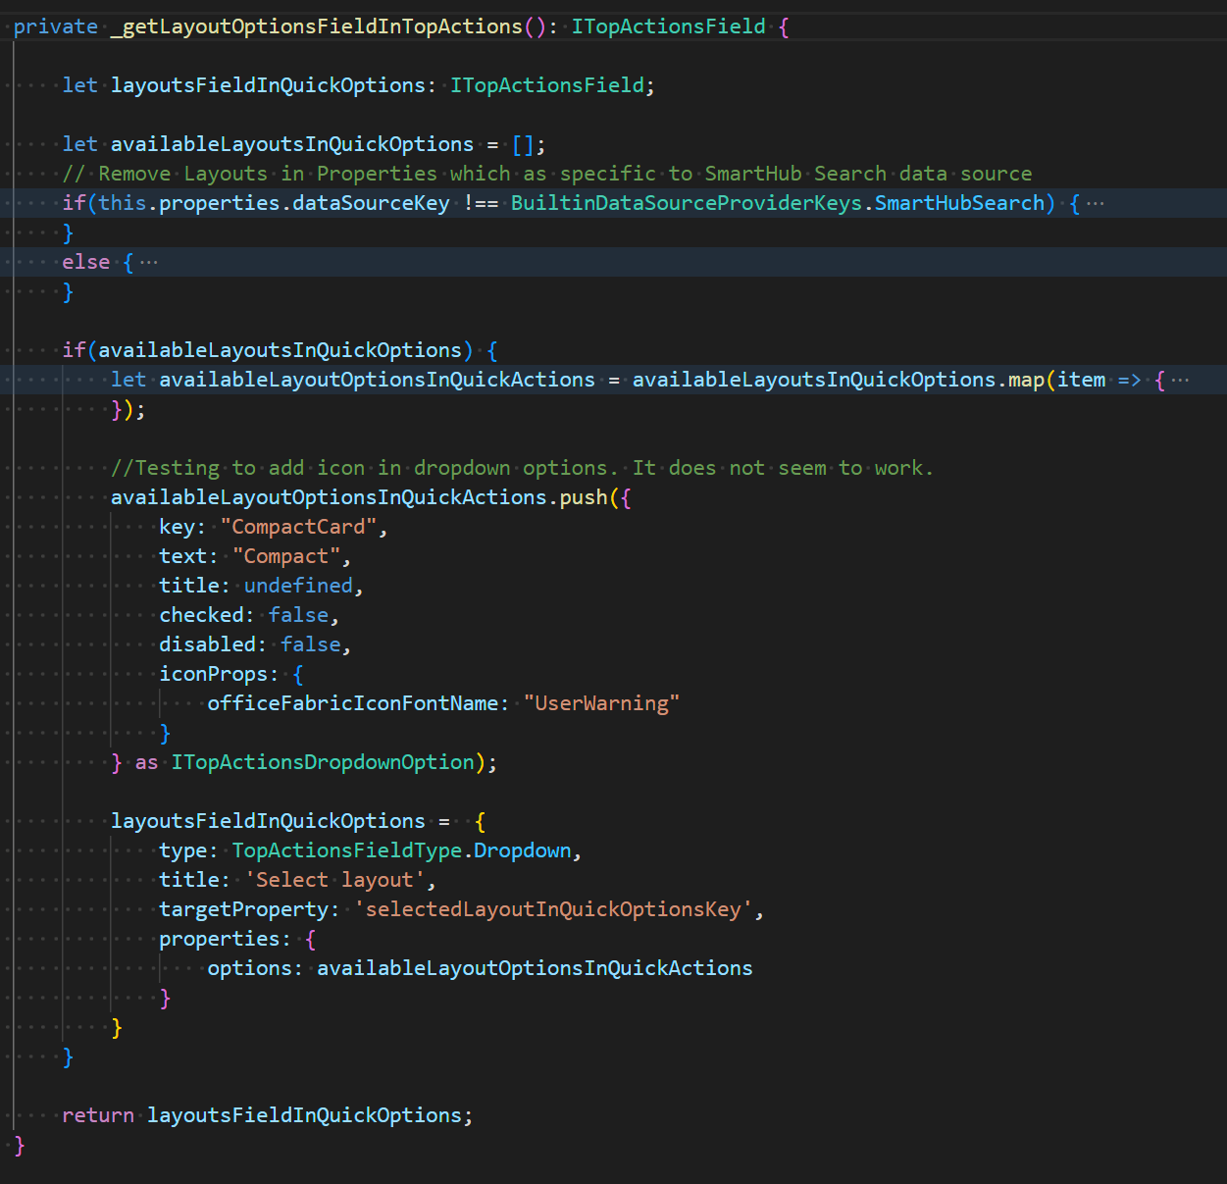This screenshot has width=1227, height=1184.
Task: Click the push method call
Action: [x=584, y=497]
